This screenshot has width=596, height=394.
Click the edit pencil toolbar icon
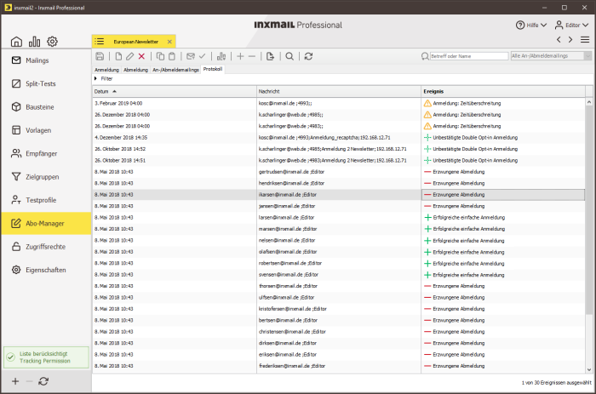click(130, 56)
